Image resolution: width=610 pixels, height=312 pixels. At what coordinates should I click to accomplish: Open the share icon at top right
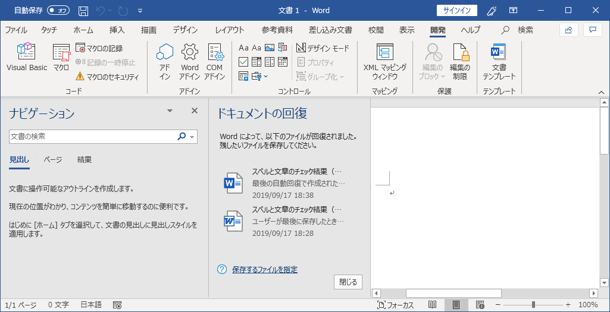pos(569,30)
